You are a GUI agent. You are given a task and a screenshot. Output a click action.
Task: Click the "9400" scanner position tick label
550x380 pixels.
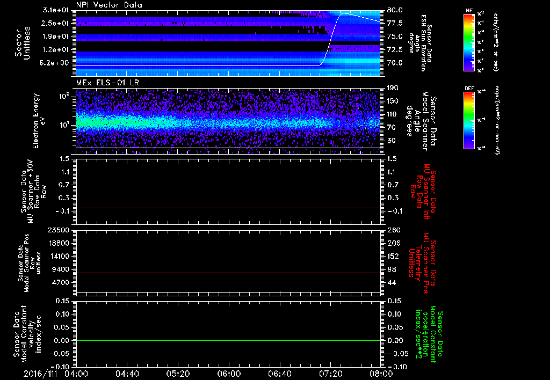pos(62,269)
